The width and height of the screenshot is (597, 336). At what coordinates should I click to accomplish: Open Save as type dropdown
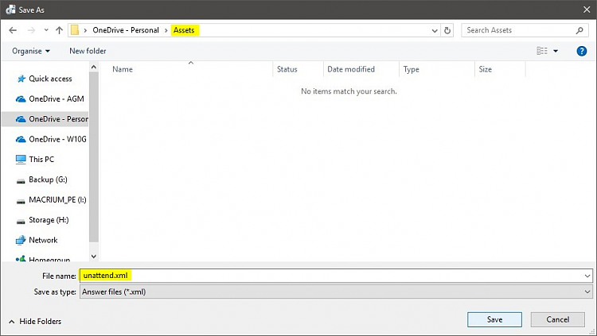(336, 292)
